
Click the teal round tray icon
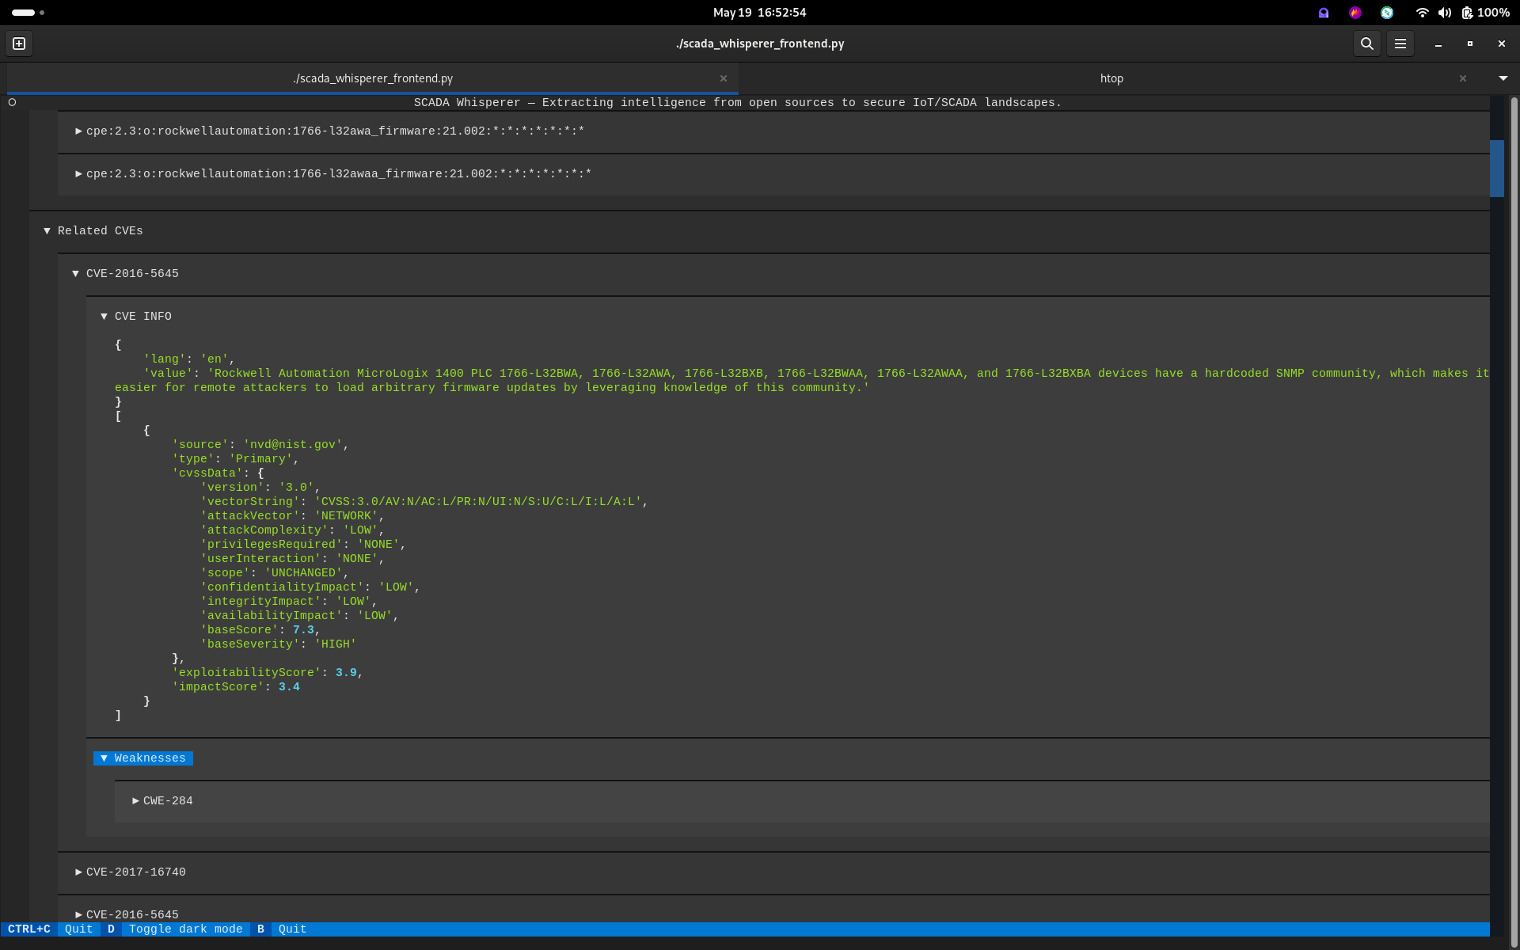(1387, 13)
